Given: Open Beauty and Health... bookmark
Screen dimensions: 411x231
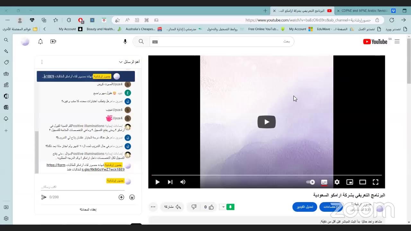Looking at the screenshot, I should (104, 29).
